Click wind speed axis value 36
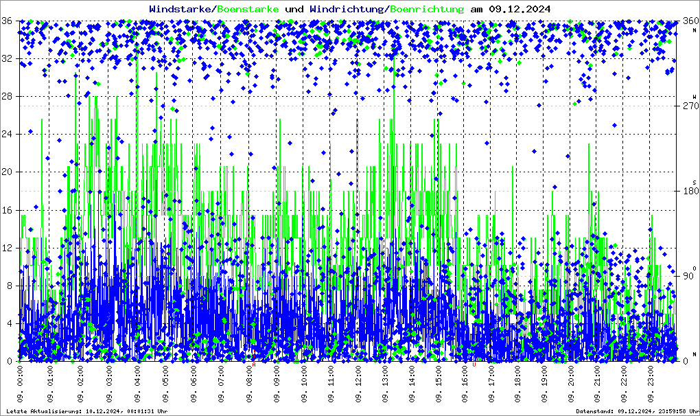The height and width of the screenshot is (416, 700). (7, 21)
